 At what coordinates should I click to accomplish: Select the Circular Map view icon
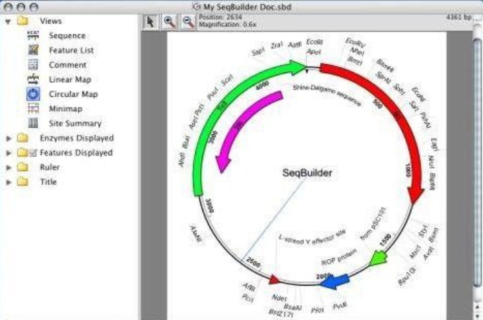33,93
